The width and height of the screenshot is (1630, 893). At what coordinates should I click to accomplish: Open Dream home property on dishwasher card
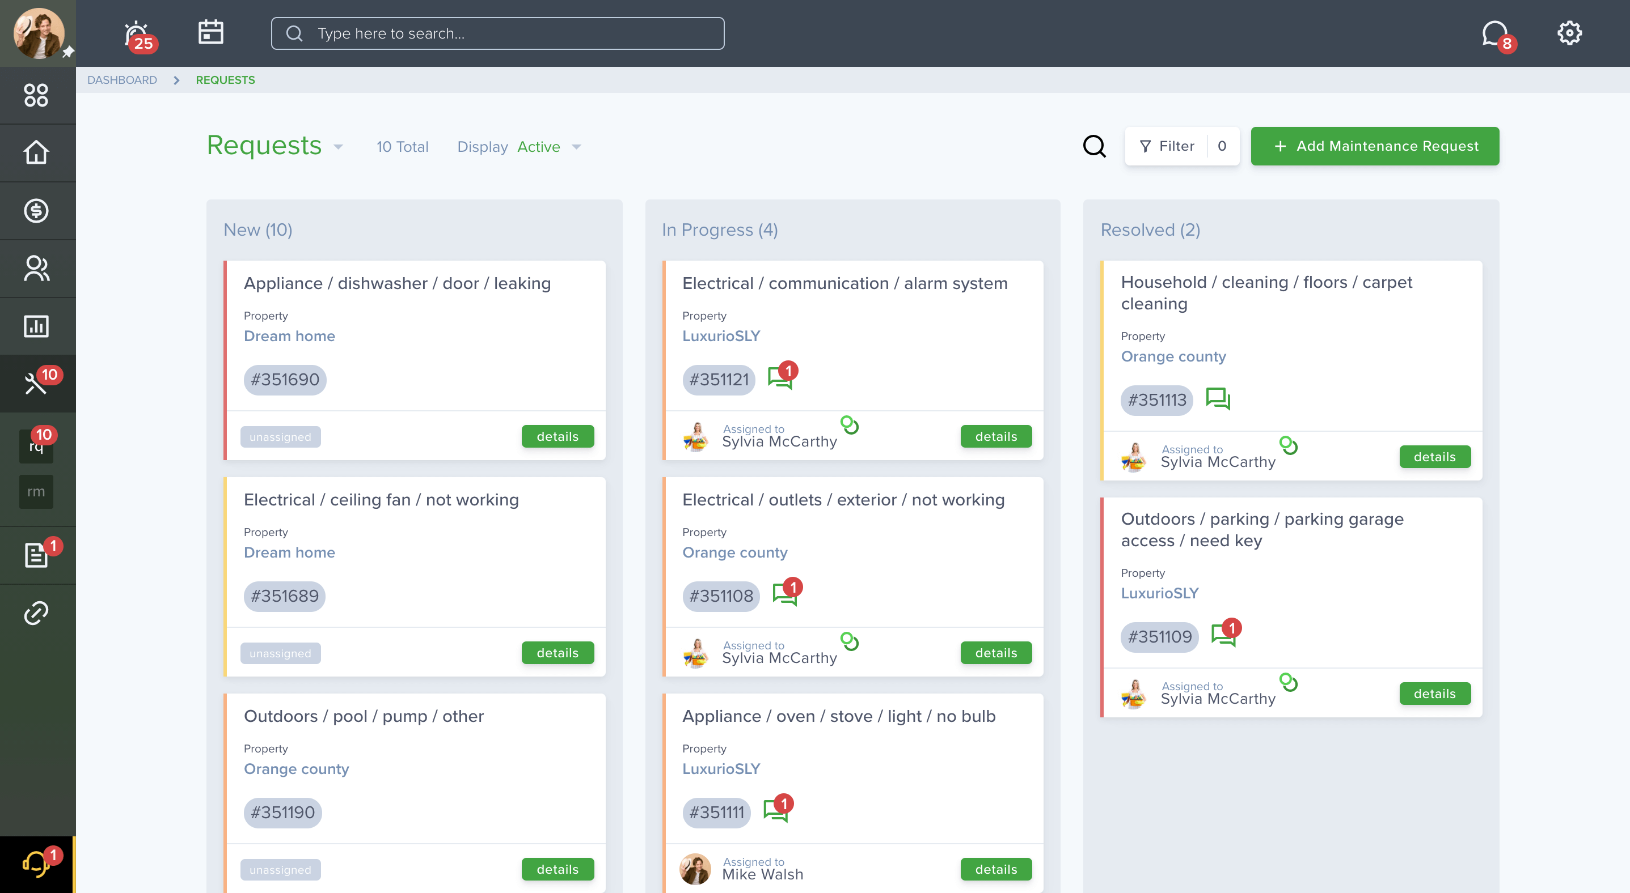point(289,335)
